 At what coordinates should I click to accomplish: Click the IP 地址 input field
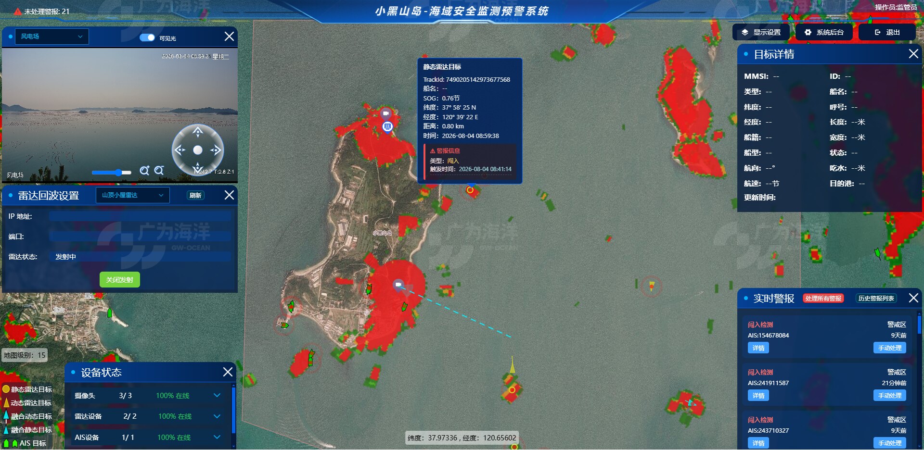coord(140,216)
